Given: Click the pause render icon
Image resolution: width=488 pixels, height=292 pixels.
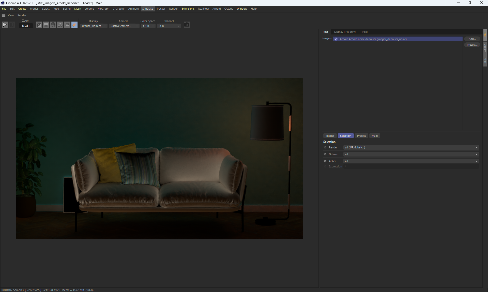Looking at the screenshot, I should (12, 25).
